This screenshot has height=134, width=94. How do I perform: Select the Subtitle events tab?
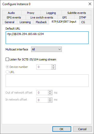tap(77, 13)
